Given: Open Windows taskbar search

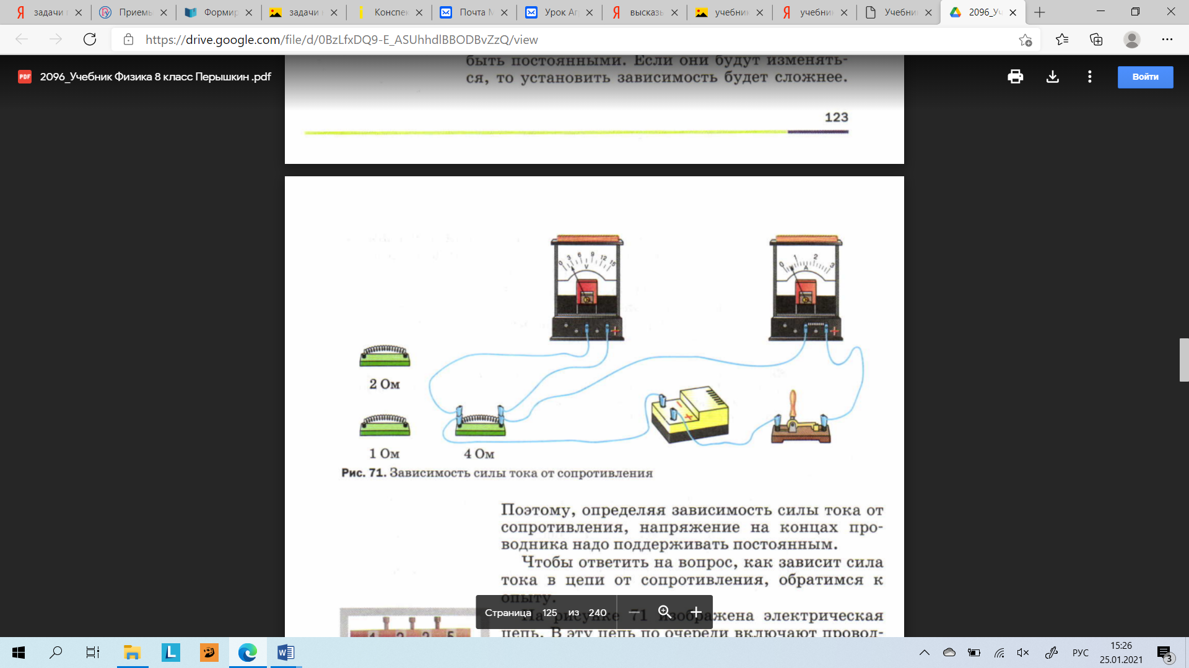Looking at the screenshot, I should [56, 653].
